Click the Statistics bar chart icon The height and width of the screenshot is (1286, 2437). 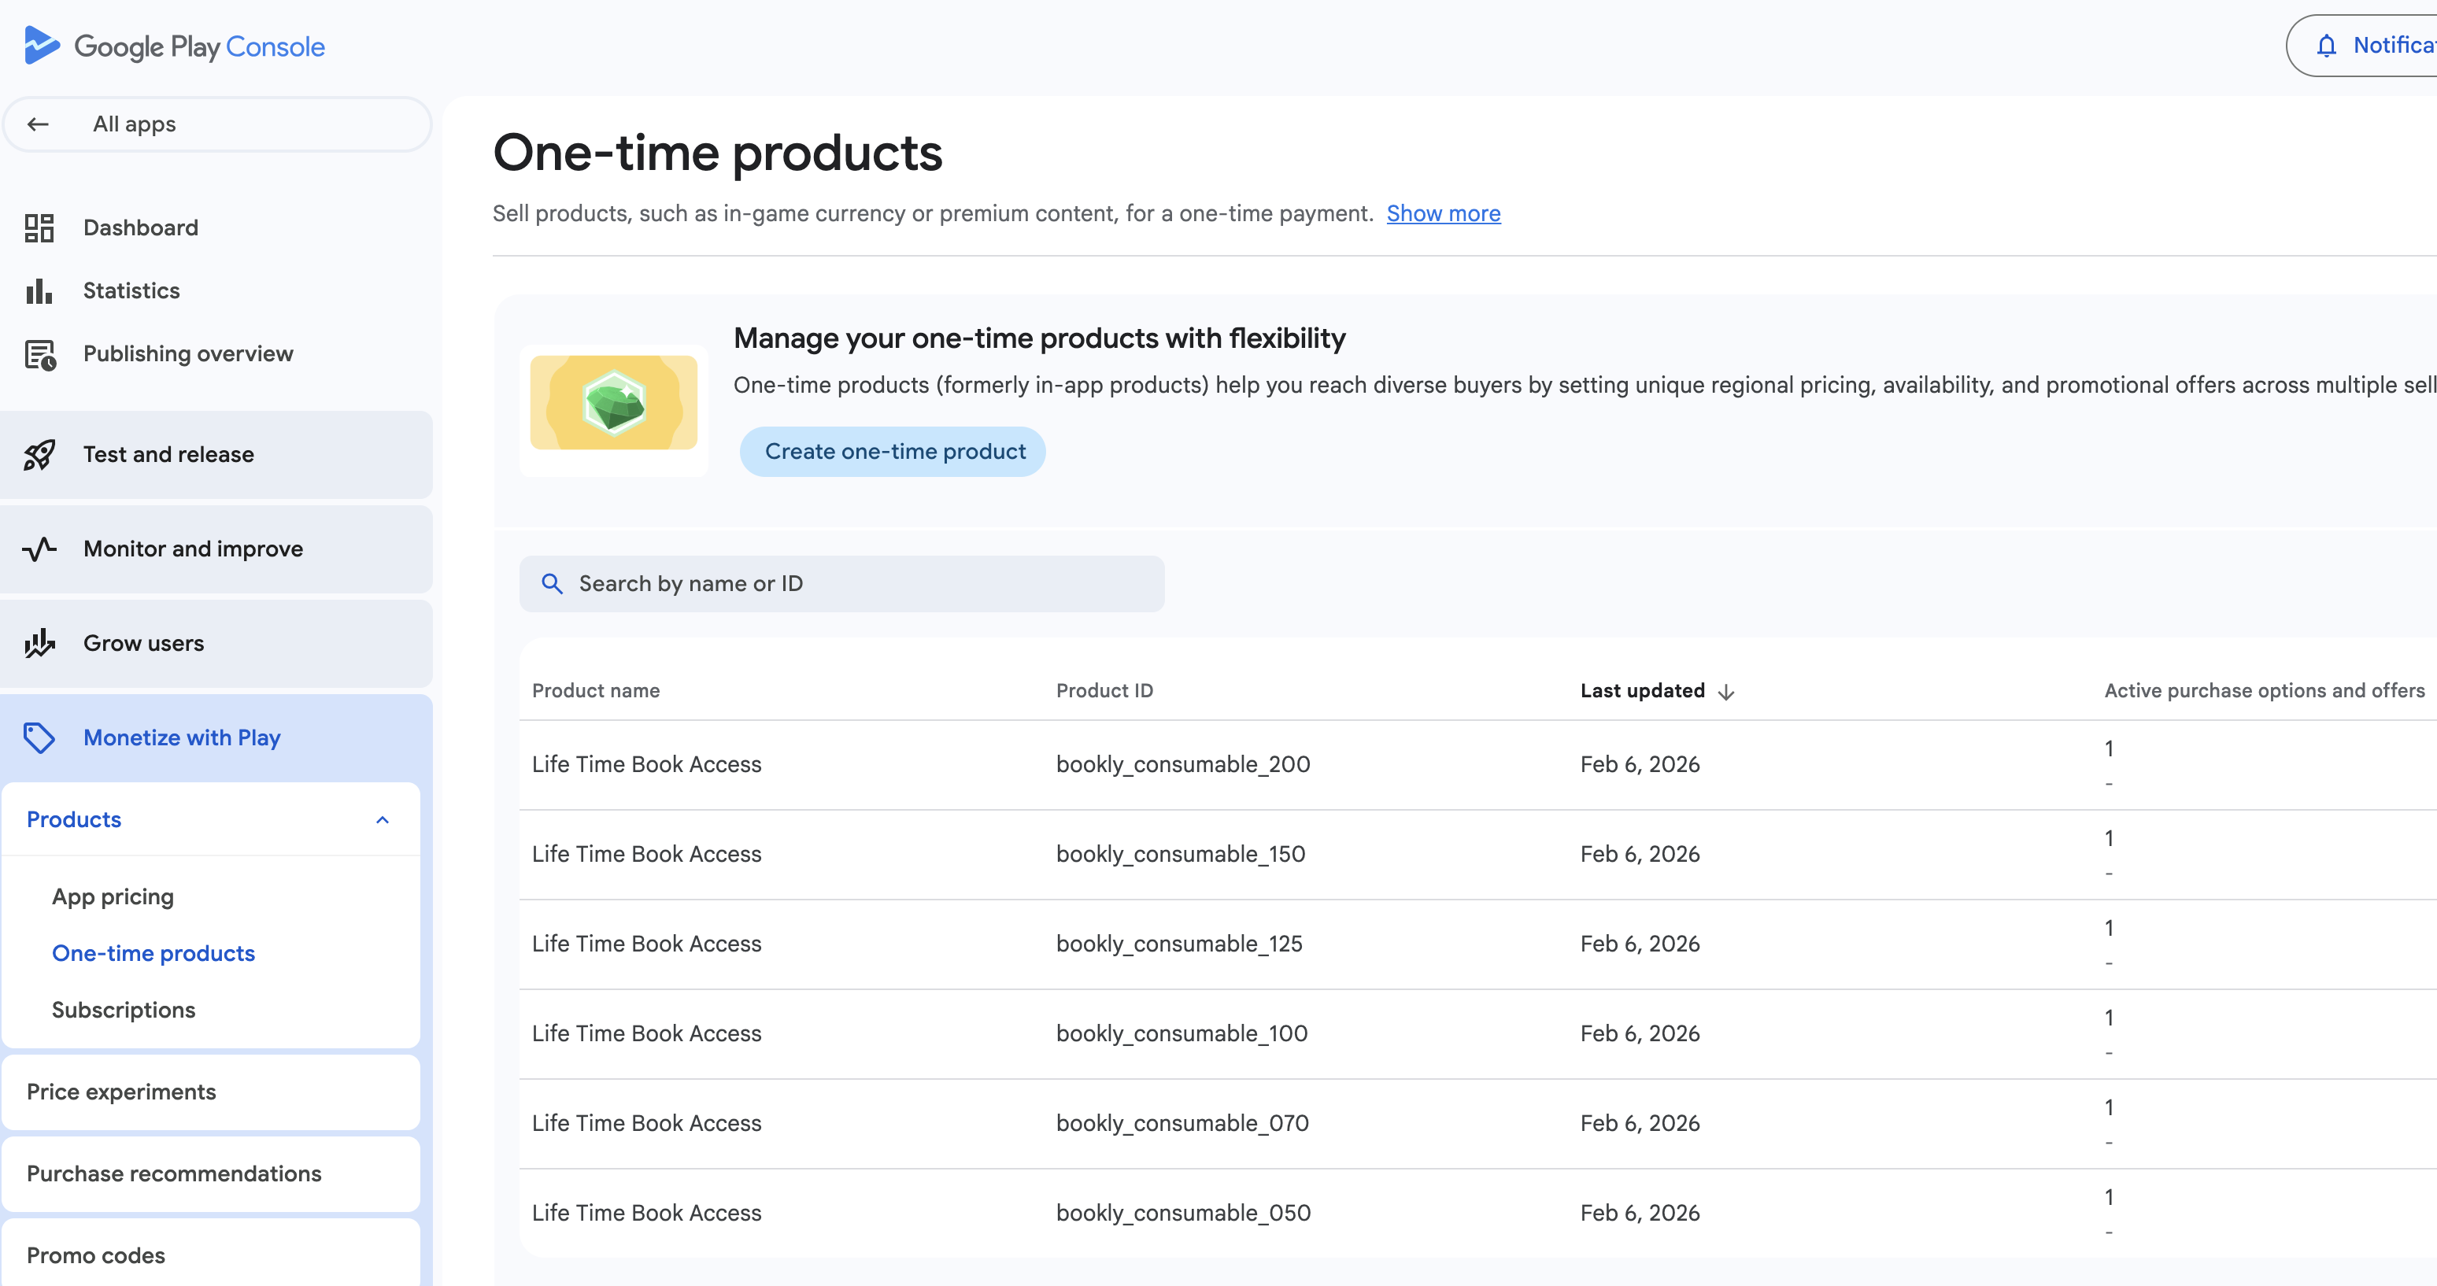coord(39,290)
